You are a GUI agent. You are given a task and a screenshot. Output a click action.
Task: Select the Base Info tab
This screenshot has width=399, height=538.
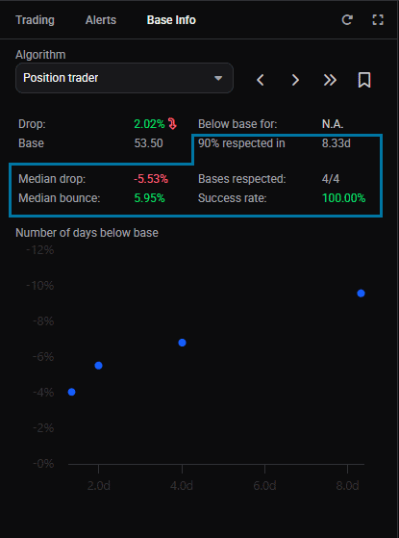pyautogui.click(x=171, y=20)
